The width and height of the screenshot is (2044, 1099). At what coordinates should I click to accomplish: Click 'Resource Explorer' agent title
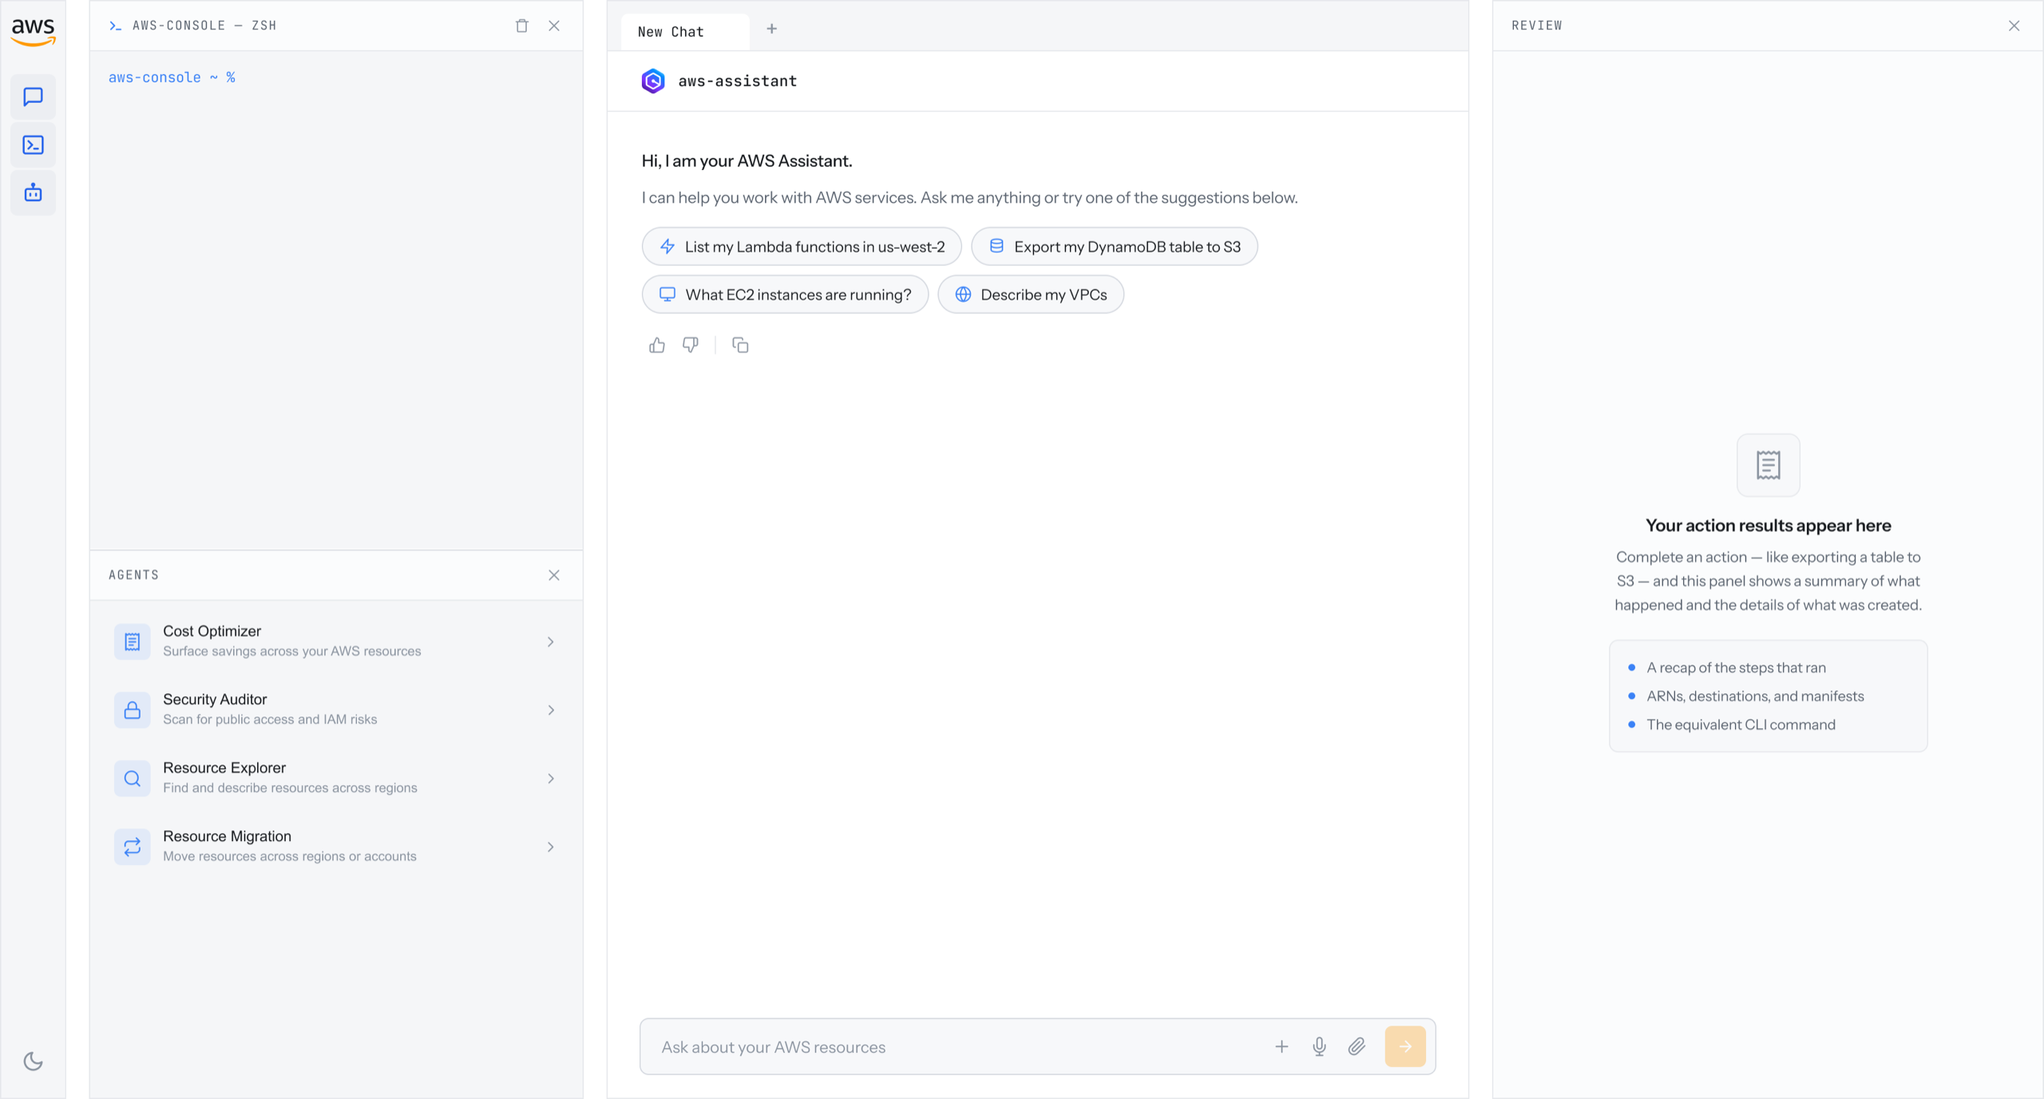pos(224,768)
